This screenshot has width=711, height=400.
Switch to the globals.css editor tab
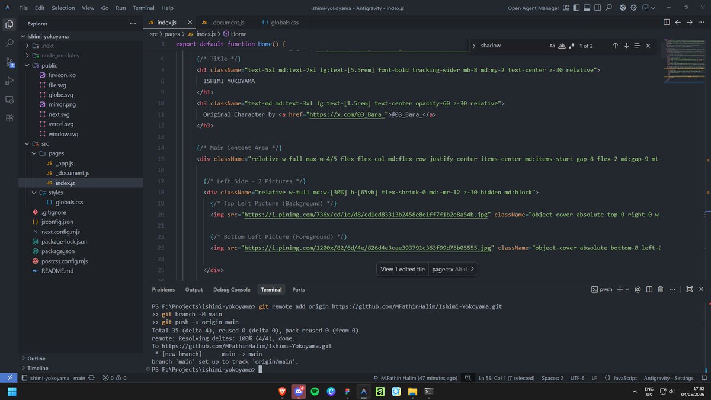[x=284, y=23]
